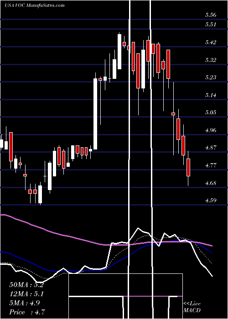The width and height of the screenshot is (228, 319).
Task: Click the 4.77 price axis label
Action: [211, 165]
